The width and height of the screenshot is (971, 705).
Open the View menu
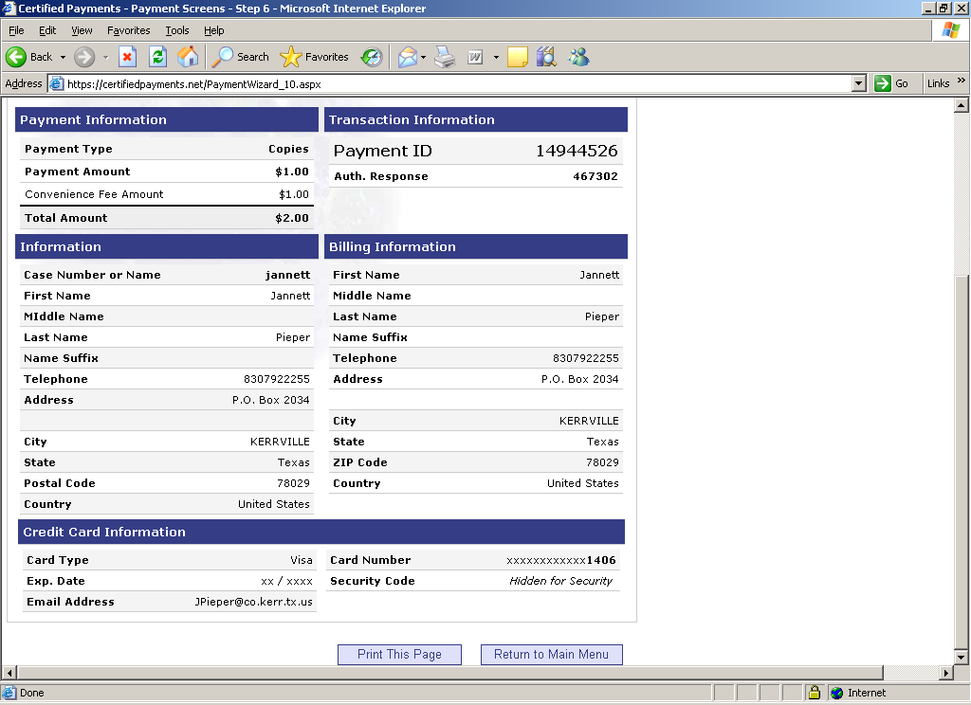point(82,30)
